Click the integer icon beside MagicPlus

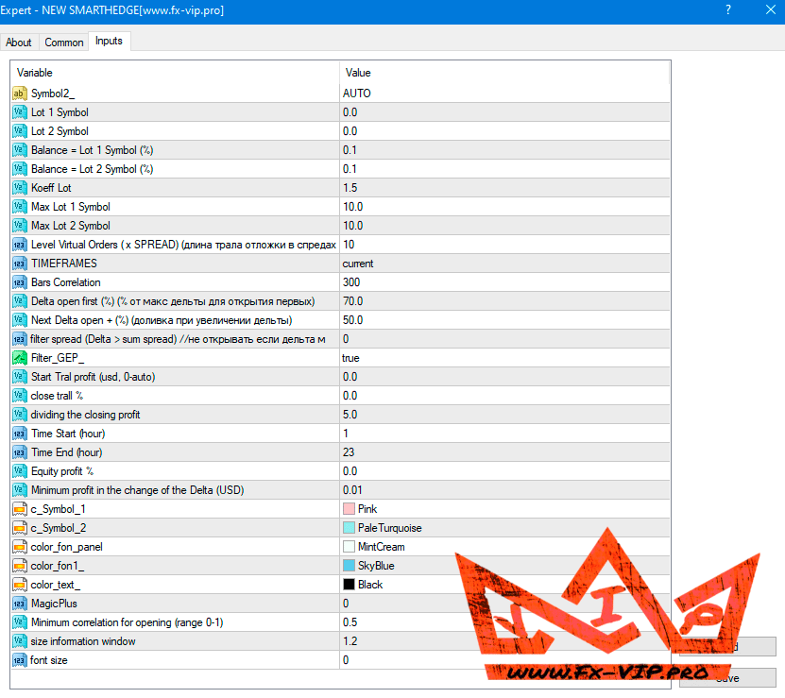(x=19, y=604)
